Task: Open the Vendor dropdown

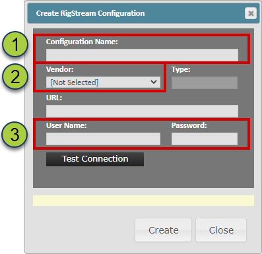Action: [103, 82]
